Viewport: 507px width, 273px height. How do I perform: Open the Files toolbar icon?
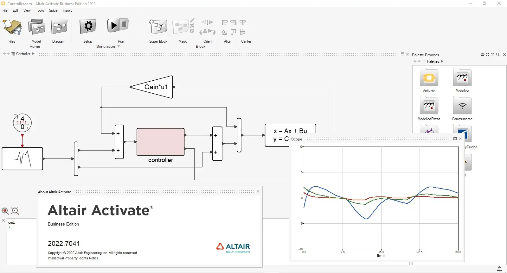(12, 27)
